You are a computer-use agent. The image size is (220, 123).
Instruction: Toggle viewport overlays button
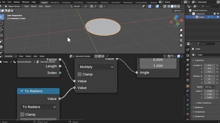(157, 6)
